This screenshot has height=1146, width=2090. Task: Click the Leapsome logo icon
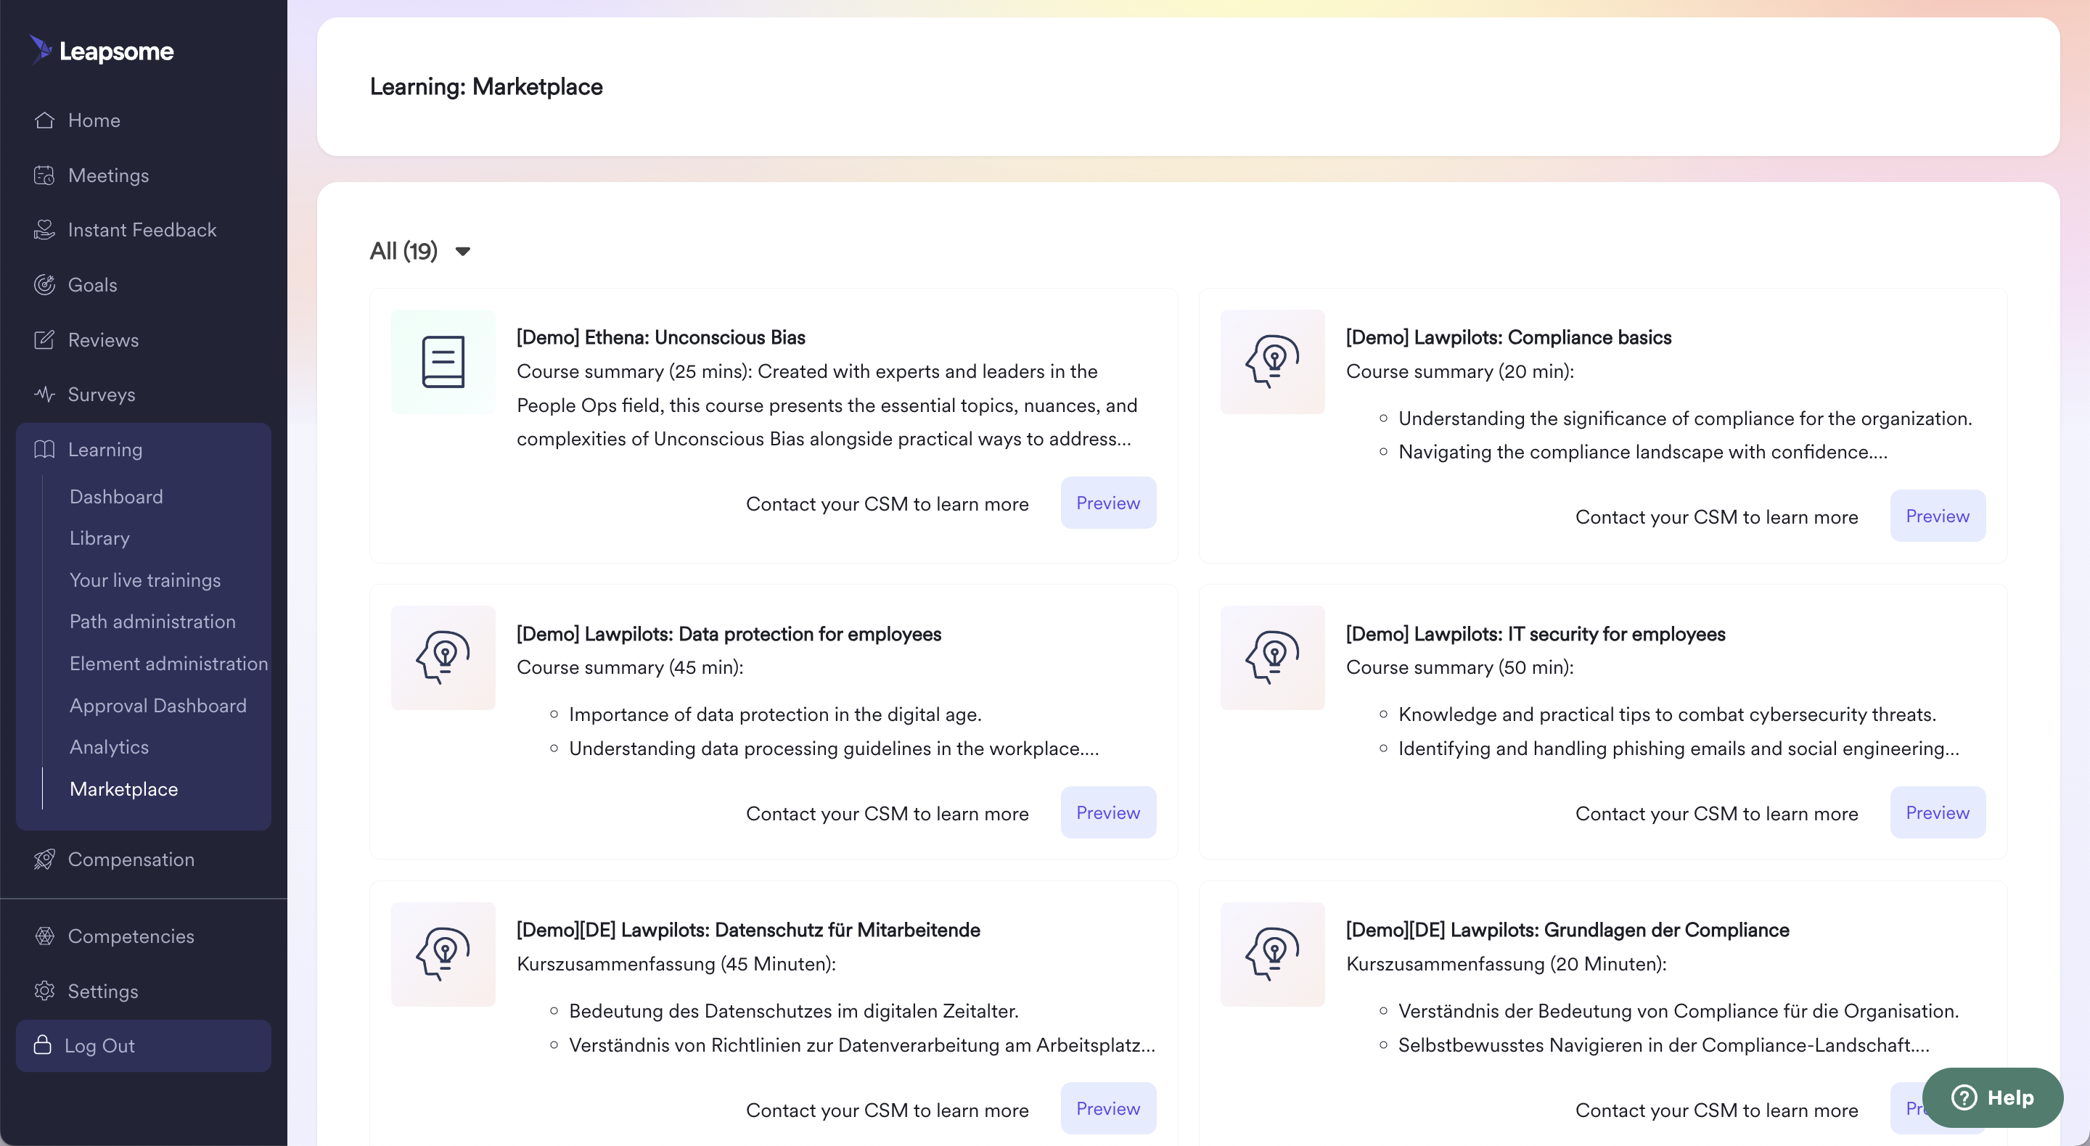[x=41, y=49]
